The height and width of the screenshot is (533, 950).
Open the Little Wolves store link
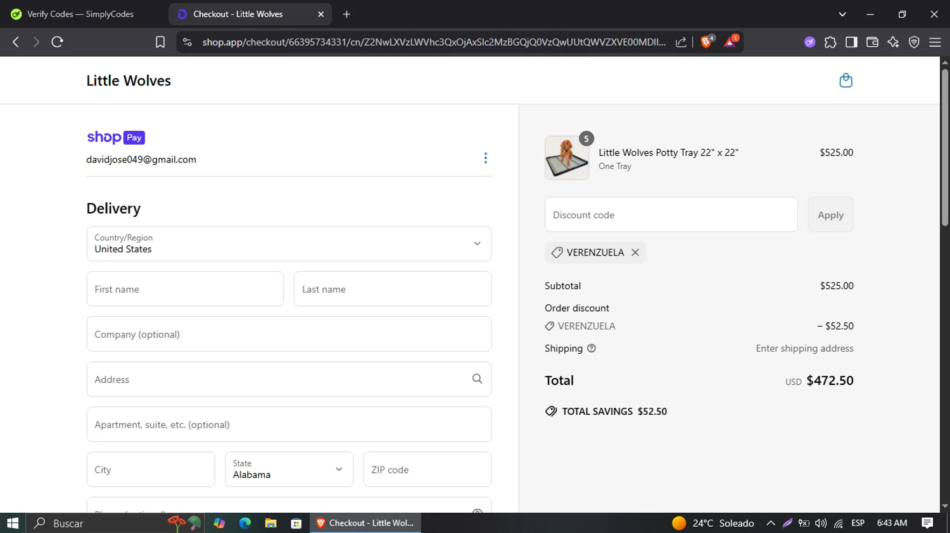click(x=129, y=80)
